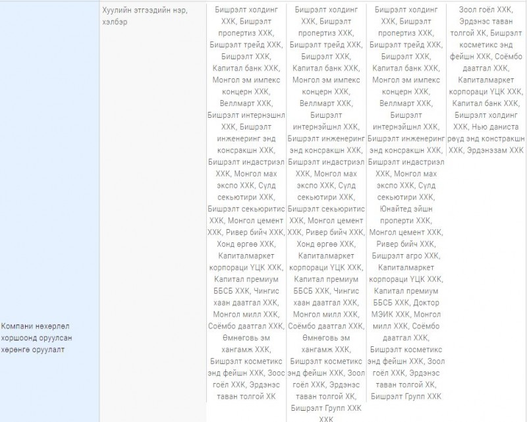Click 'Юнайтед эйшн проперти ХХК' in the list
Image resolution: width=527 pixels, height=422 pixels.
point(406,215)
